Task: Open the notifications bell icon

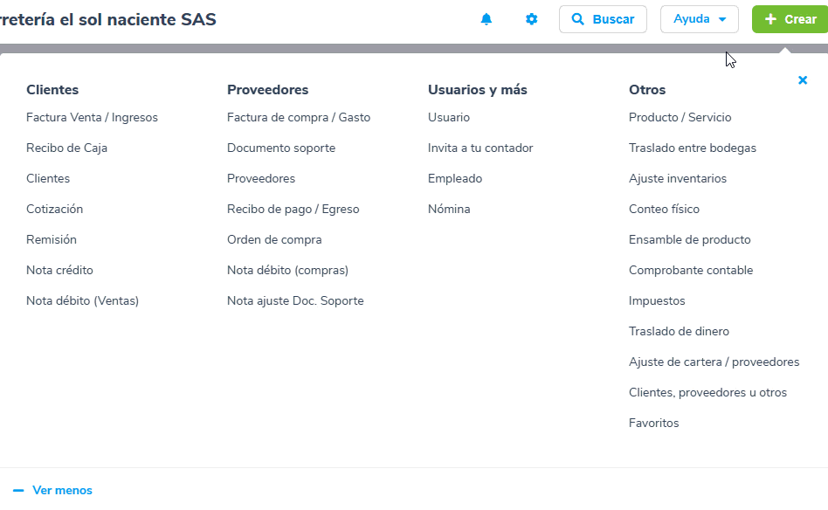Action: coord(486,19)
